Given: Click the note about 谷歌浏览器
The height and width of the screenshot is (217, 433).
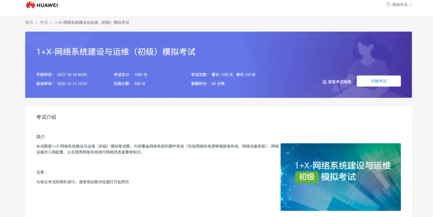Looking at the screenshot, I should 83,182.
